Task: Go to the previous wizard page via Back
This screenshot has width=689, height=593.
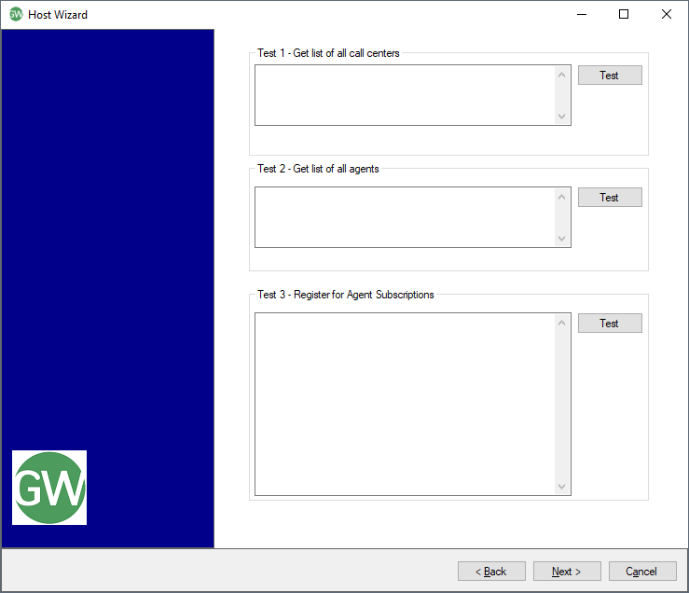Action: [491, 571]
